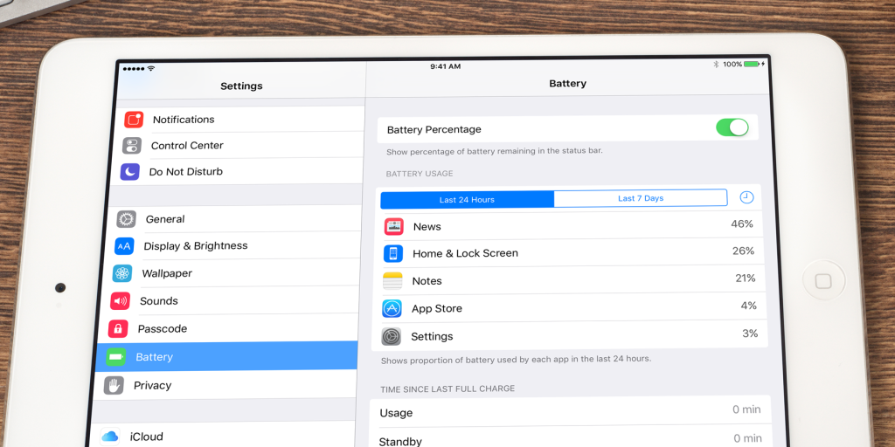Tap the green Battery icon in sidebar
The width and height of the screenshot is (895, 447).
(x=116, y=357)
